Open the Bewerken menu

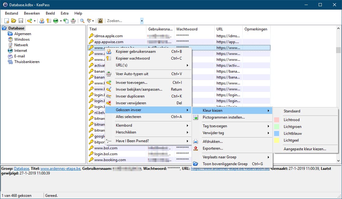coord(31,13)
